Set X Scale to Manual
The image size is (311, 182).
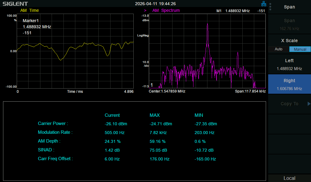[x=300, y=49]
